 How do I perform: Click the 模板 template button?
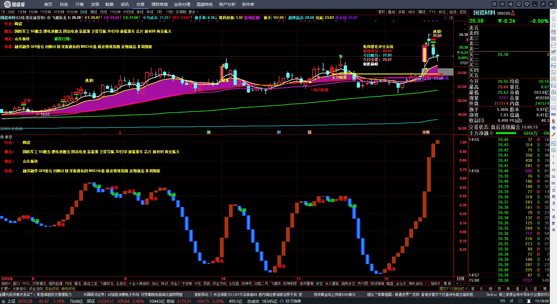point(448,283)
